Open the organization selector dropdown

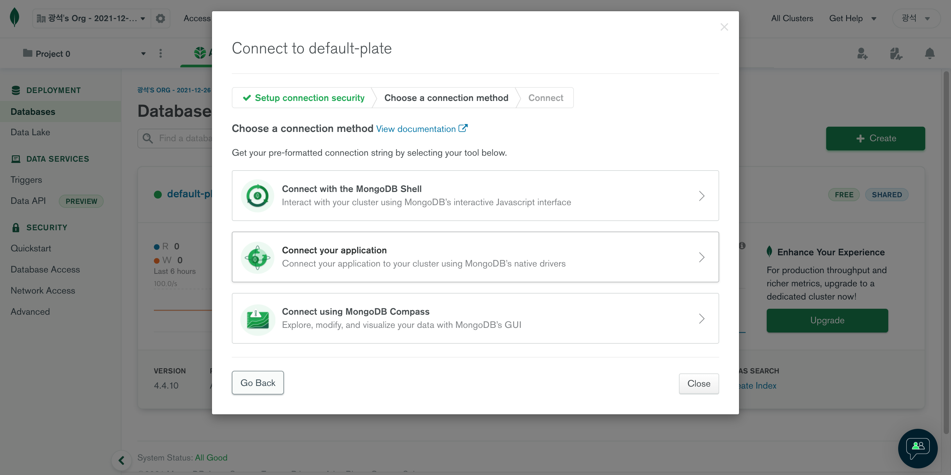[92, 18]
